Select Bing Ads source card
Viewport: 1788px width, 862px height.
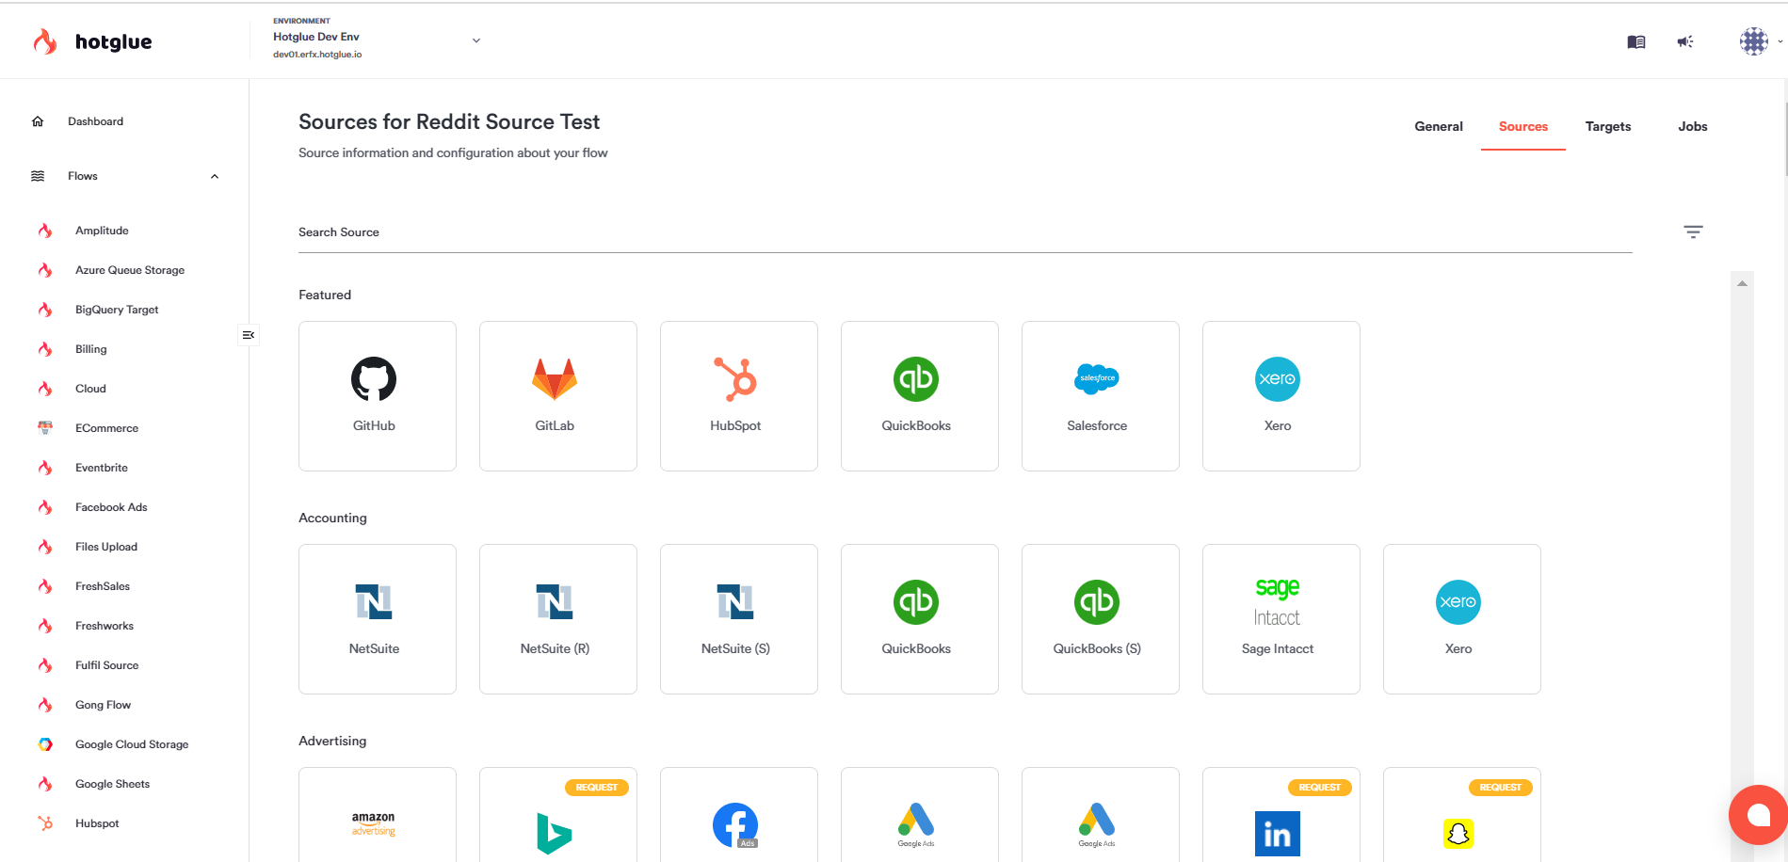coord(558,815)
